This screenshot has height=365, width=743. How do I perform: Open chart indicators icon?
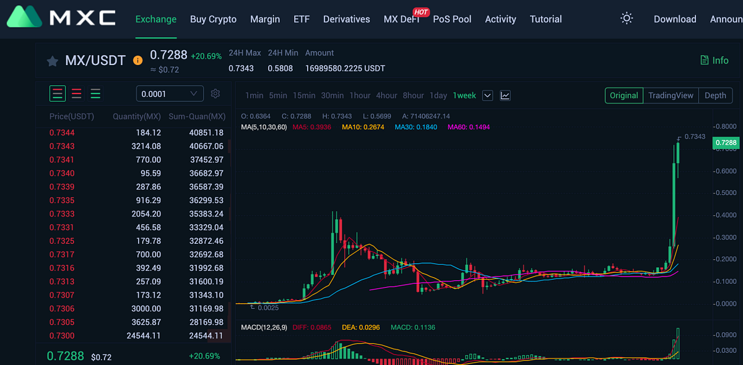point(505,95)
